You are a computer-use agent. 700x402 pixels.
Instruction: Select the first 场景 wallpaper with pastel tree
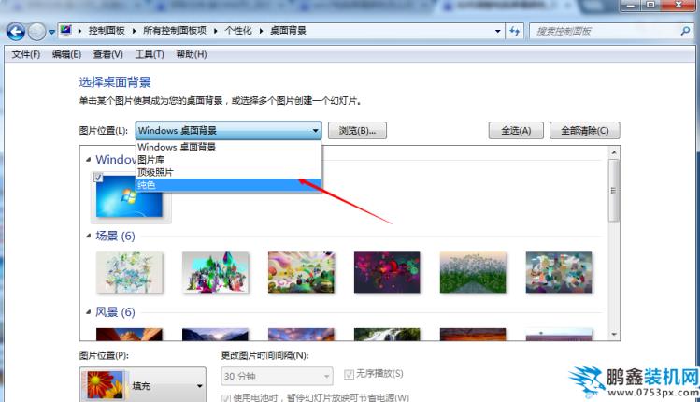pyautogui.click(x=130, y=272)
